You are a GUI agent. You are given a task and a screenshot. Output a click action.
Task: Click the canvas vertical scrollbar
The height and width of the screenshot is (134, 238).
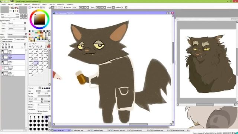[x=173, y=52]
